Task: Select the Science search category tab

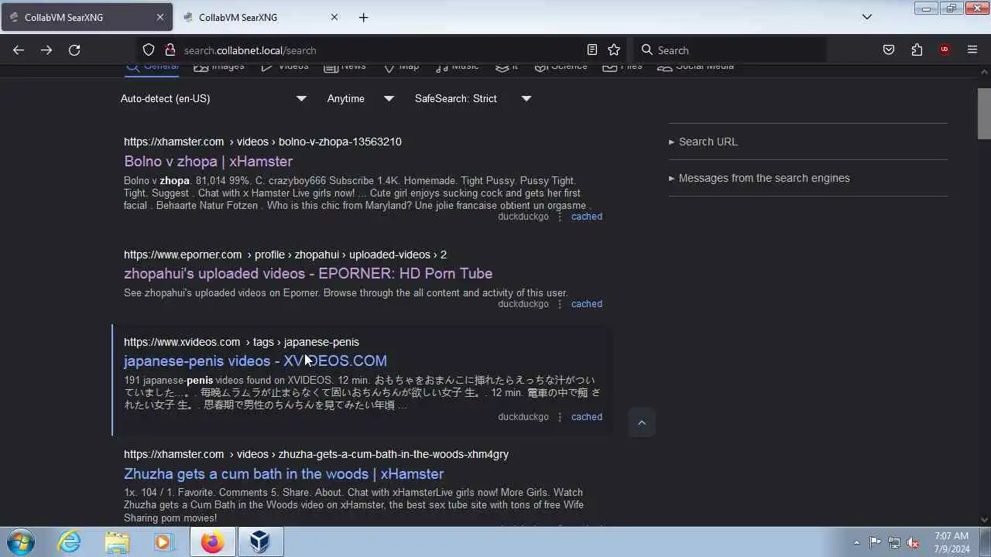Action: tap(561, 67)
